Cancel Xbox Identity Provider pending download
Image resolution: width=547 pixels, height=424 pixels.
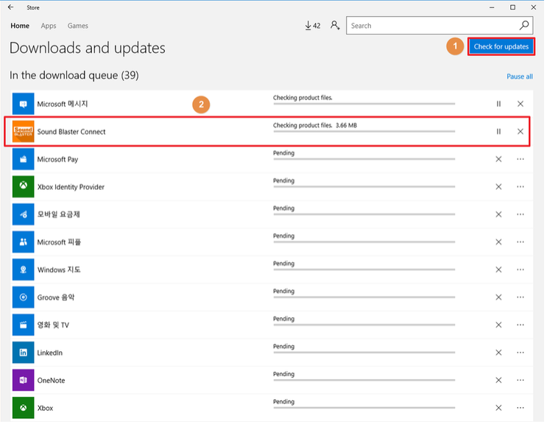click(498, 186)
